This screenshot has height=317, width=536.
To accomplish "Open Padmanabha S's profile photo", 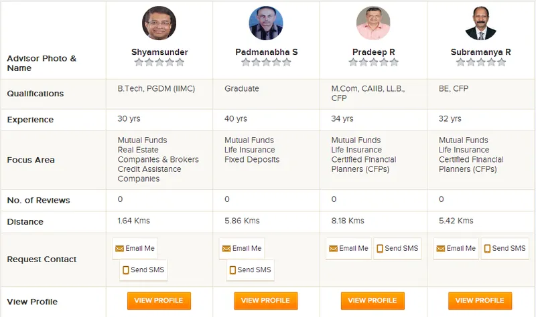I will 266,23.
